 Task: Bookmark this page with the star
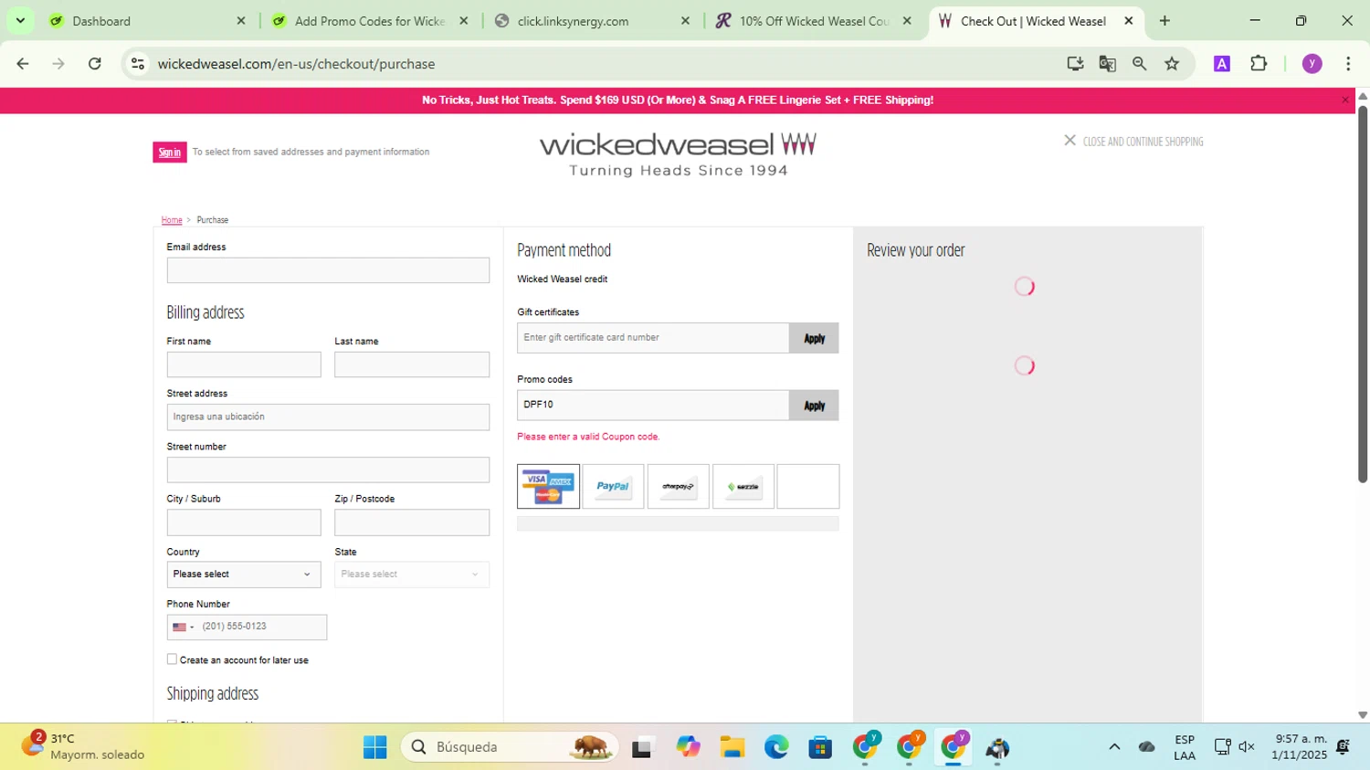1172,64
